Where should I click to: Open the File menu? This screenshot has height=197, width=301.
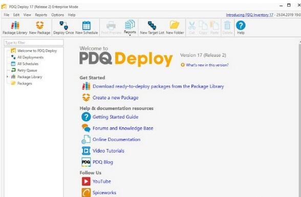7,15
